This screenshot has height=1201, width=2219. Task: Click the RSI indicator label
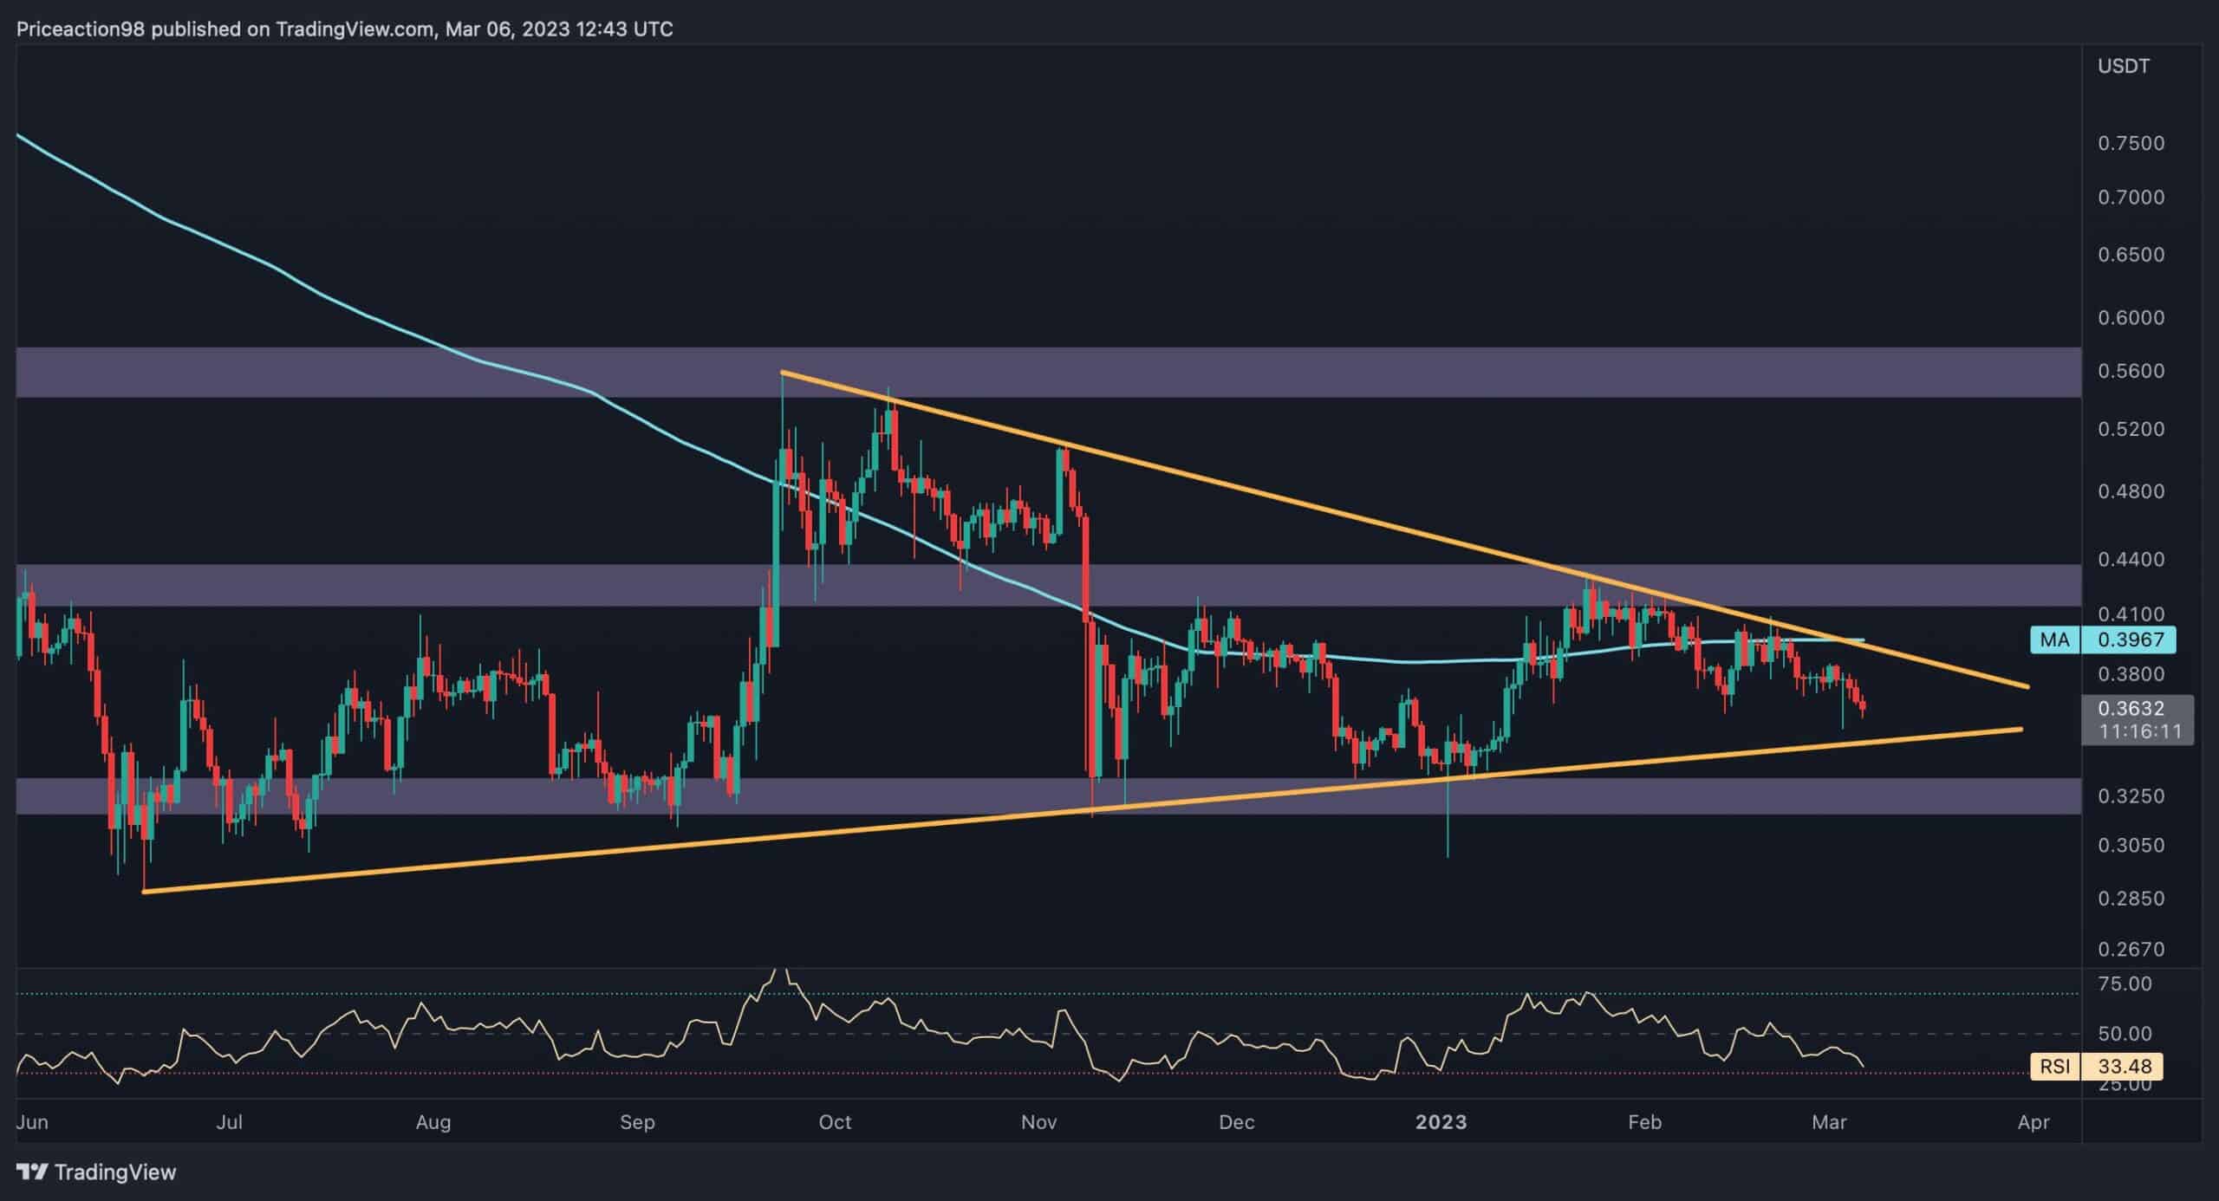(2056, 1067)
